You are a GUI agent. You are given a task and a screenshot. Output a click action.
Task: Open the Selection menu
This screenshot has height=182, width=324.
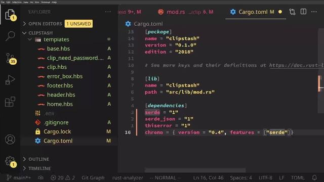point(17,2)
